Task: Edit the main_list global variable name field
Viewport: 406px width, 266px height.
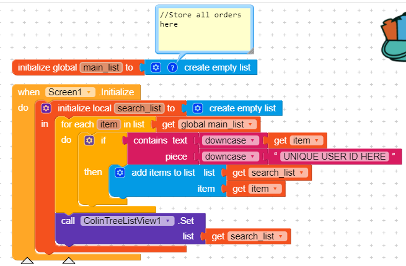Action: coord(101,67)
